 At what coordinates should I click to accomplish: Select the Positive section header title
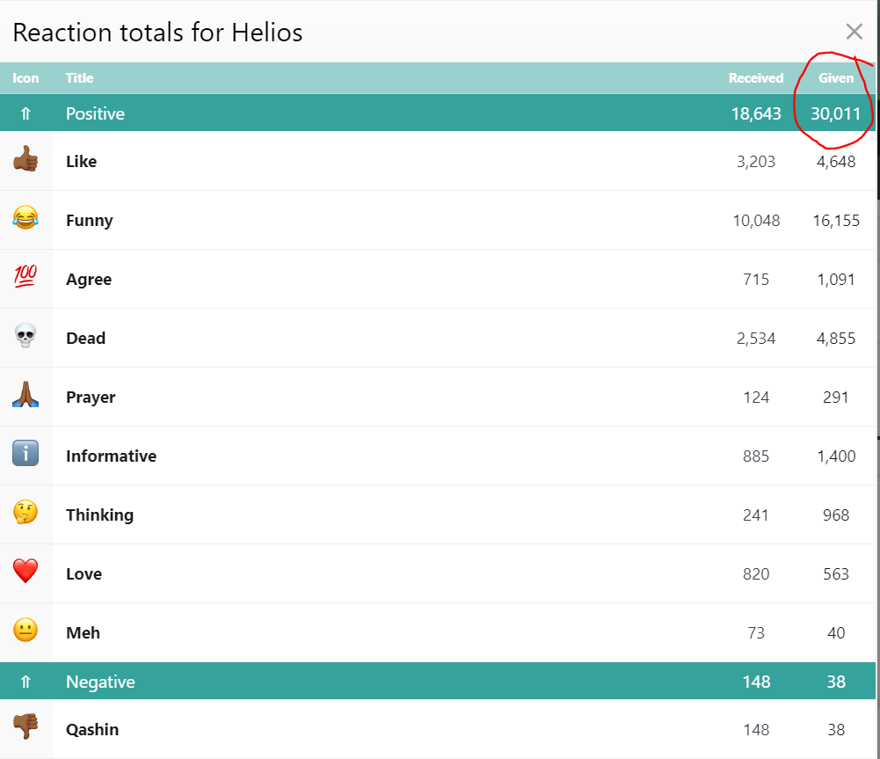tap(96, 114)
